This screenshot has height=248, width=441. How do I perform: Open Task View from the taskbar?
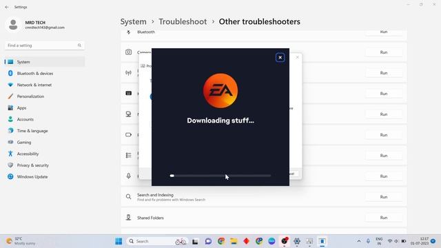click(195, 241)
